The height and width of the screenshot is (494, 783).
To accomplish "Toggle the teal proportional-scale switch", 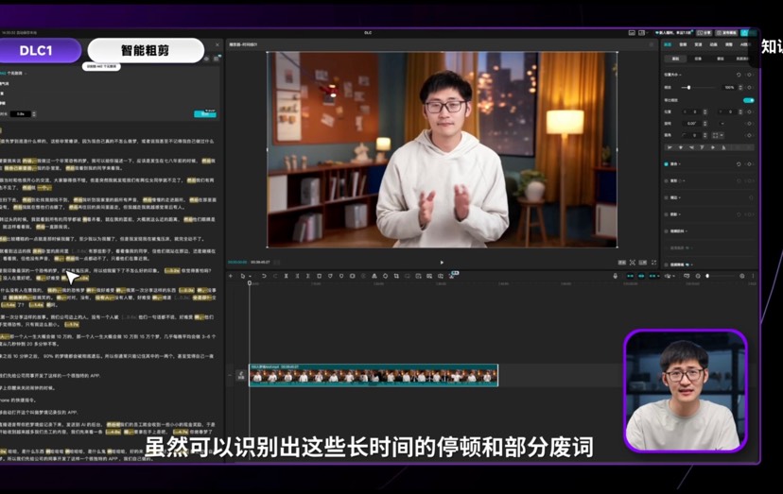I will click(749, 100).
